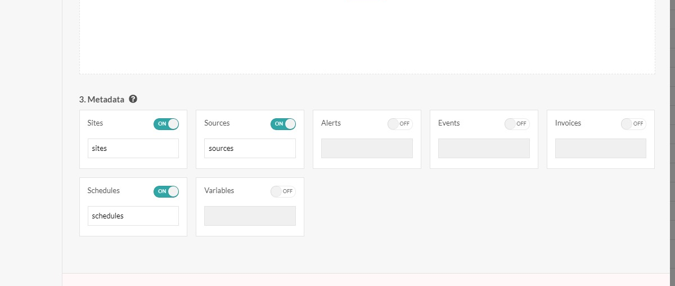Screen dimensions: 675x286
Task: Select the Schedules input containing "schedules"
Action: (133, 216)
